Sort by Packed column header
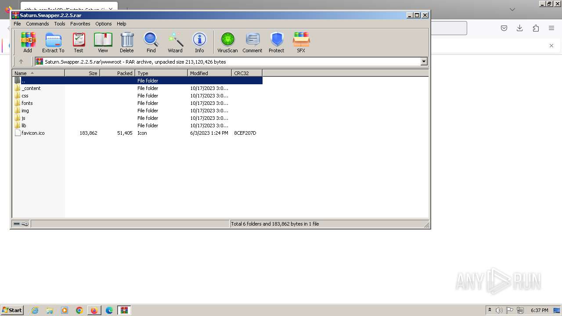The height and width of the screenshot is (316, 562). point(117,73)
